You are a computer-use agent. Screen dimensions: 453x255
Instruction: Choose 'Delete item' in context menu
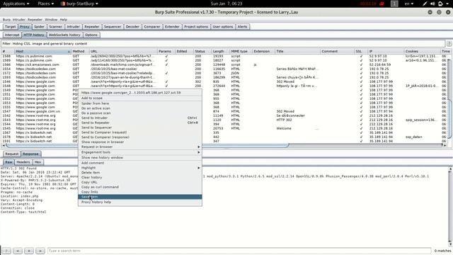(140, 173)
